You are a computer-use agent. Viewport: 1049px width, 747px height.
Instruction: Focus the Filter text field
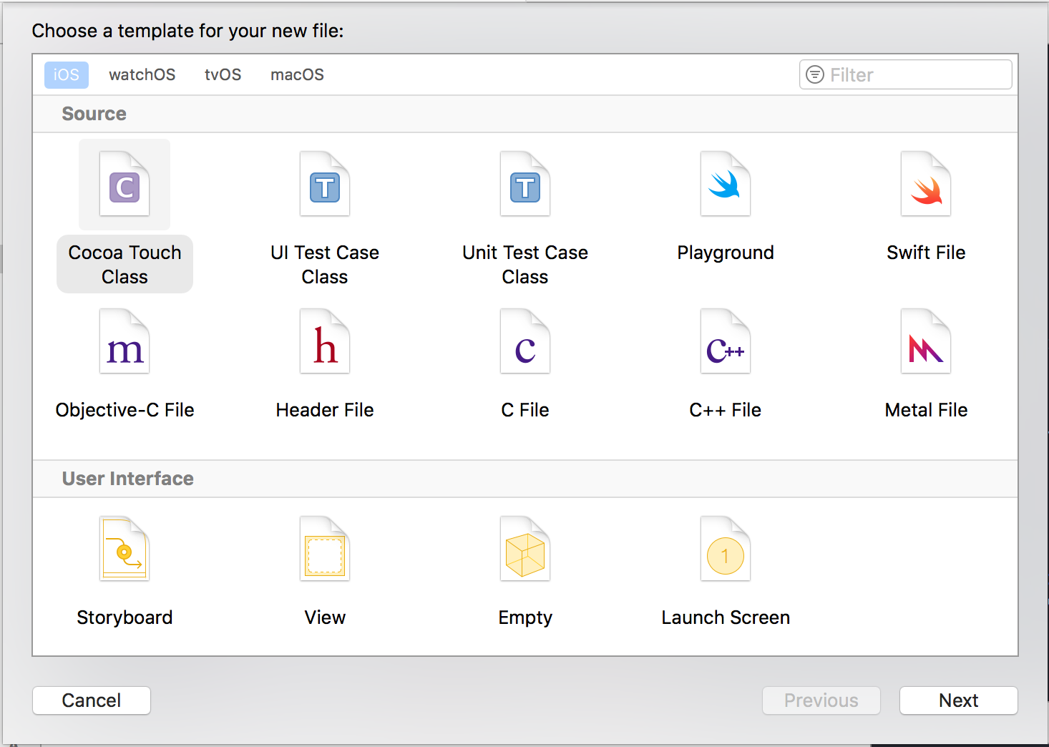click(905, 74)
